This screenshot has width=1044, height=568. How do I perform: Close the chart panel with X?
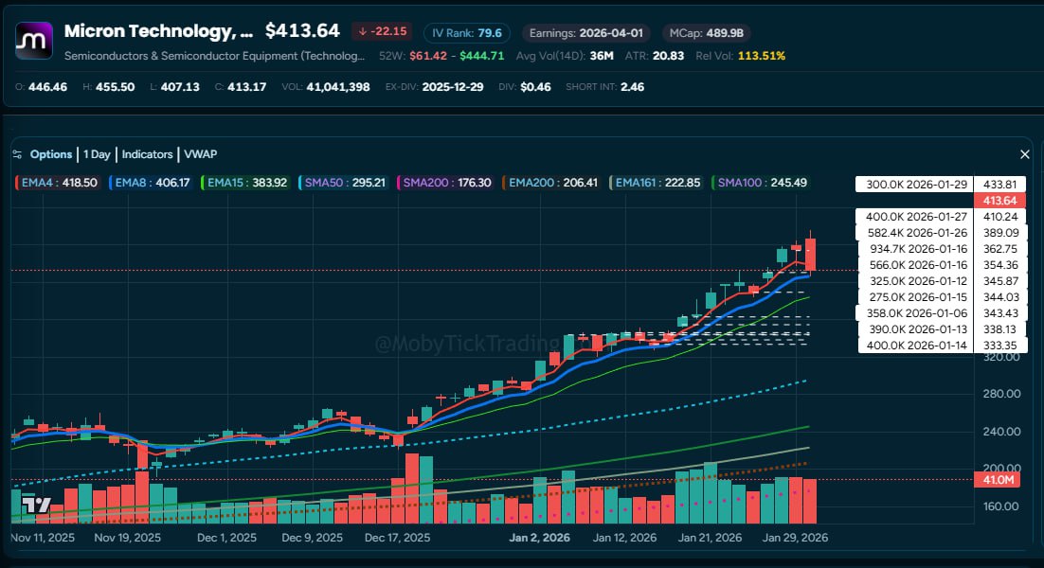[1024, 154]
